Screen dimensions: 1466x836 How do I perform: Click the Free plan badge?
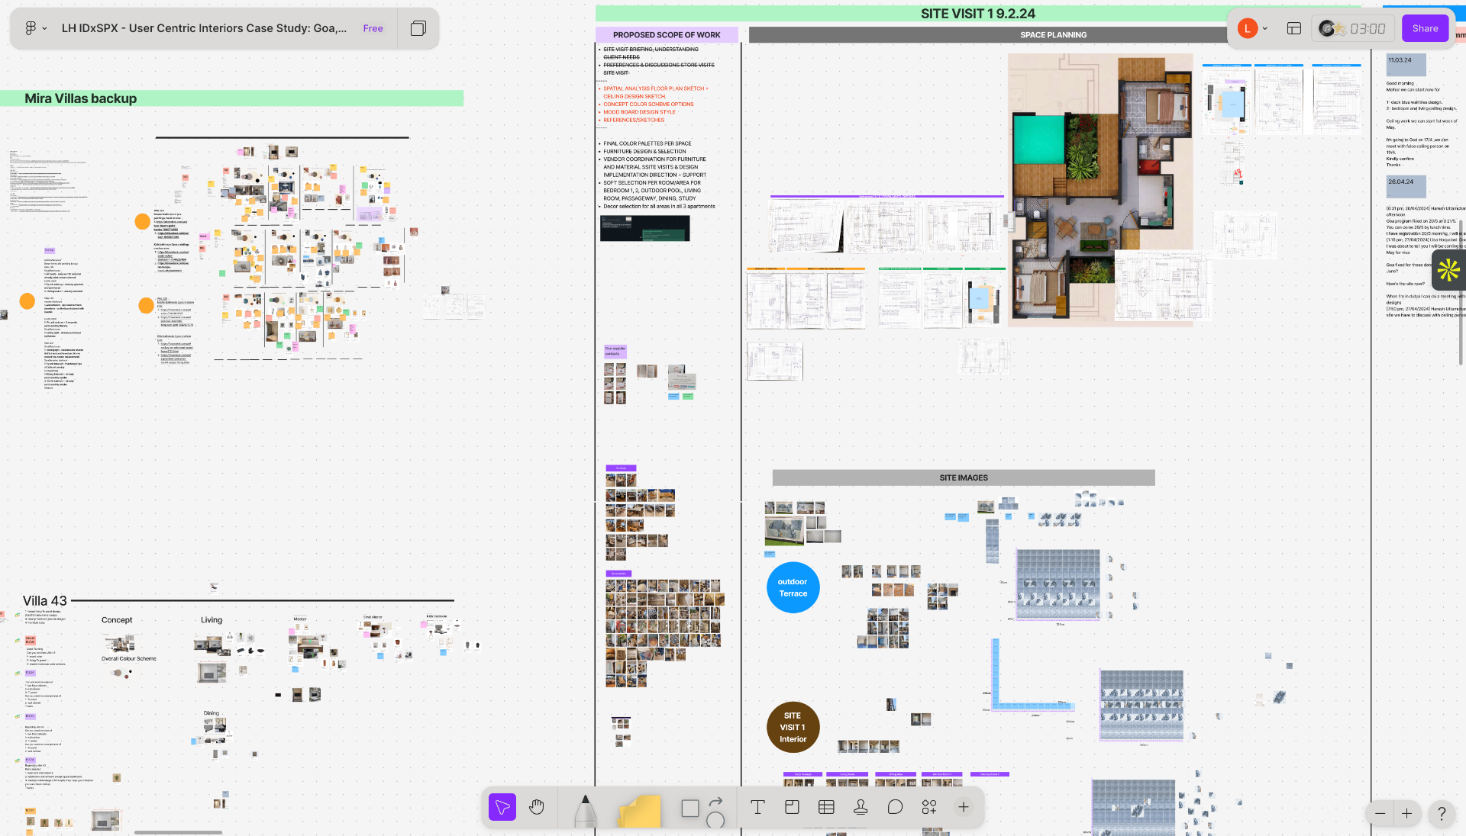click(x=373, y=28)
